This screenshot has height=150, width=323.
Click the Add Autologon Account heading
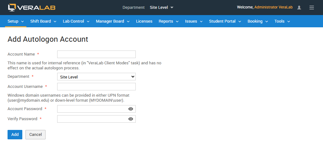(48, 39)
